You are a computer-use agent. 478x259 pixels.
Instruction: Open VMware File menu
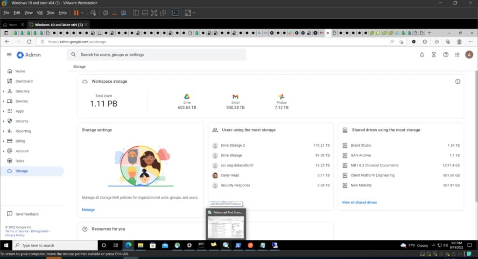[7, 13]
